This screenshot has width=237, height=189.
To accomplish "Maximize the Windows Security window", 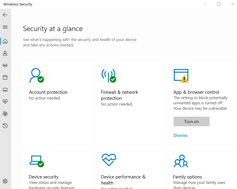I will click(x=219, y=4).
